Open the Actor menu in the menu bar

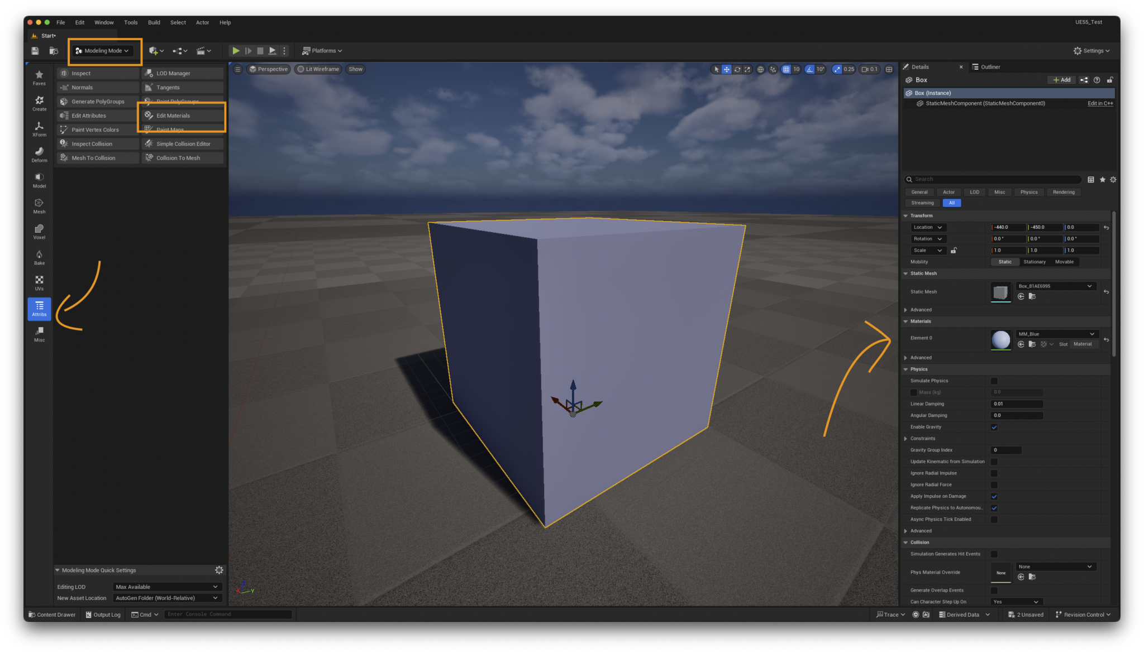click(x=202, y=22)
